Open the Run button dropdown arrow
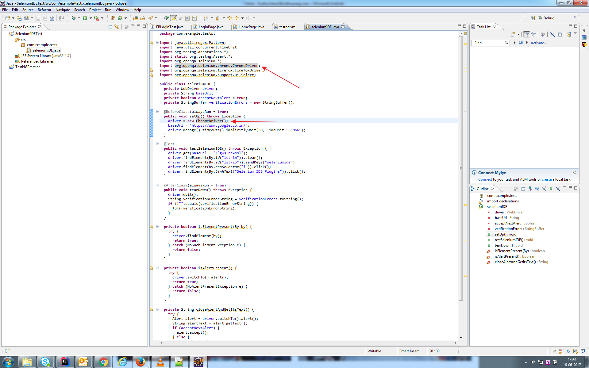589x368 pixels. coord(90,18)
